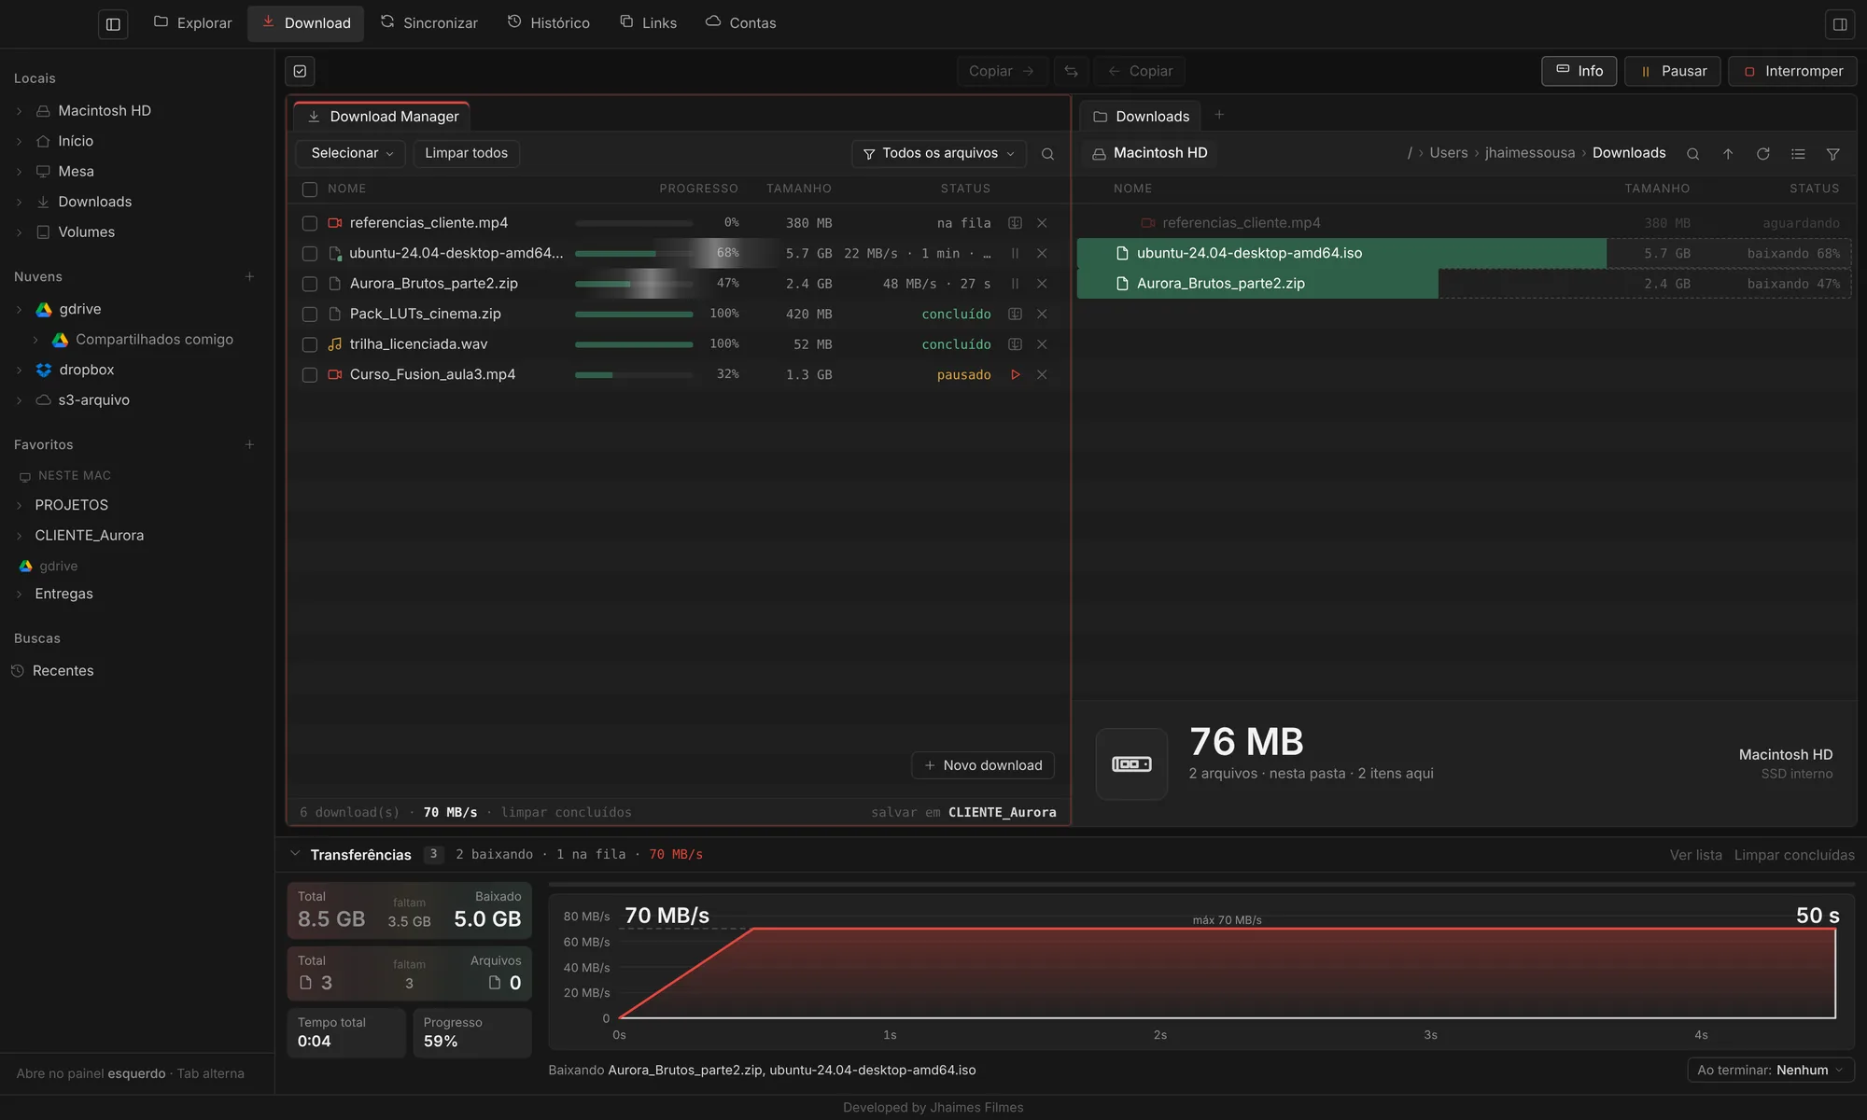
Task: Check the select-all checkbox in header
Action: click(x=310, y=189)
